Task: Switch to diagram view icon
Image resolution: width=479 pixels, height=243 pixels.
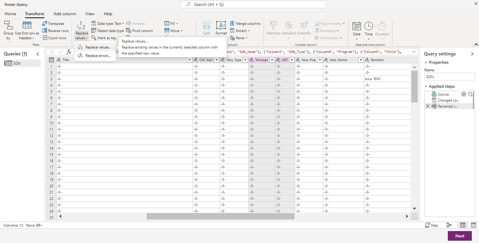Action: pos(449,225)
